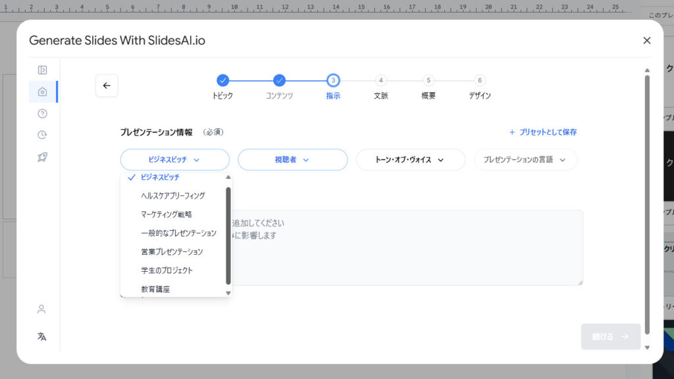Click the dialog scrollbar up arrow

point(647,70)
